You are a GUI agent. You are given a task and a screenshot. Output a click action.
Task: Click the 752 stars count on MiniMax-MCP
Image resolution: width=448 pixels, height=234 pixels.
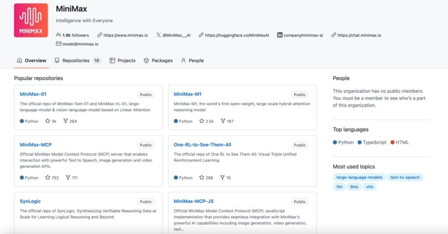(x=55, y=178)
